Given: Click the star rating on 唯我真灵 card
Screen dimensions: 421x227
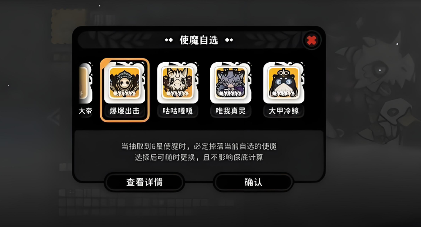Looking at the screenshot, I should [231, 93].
